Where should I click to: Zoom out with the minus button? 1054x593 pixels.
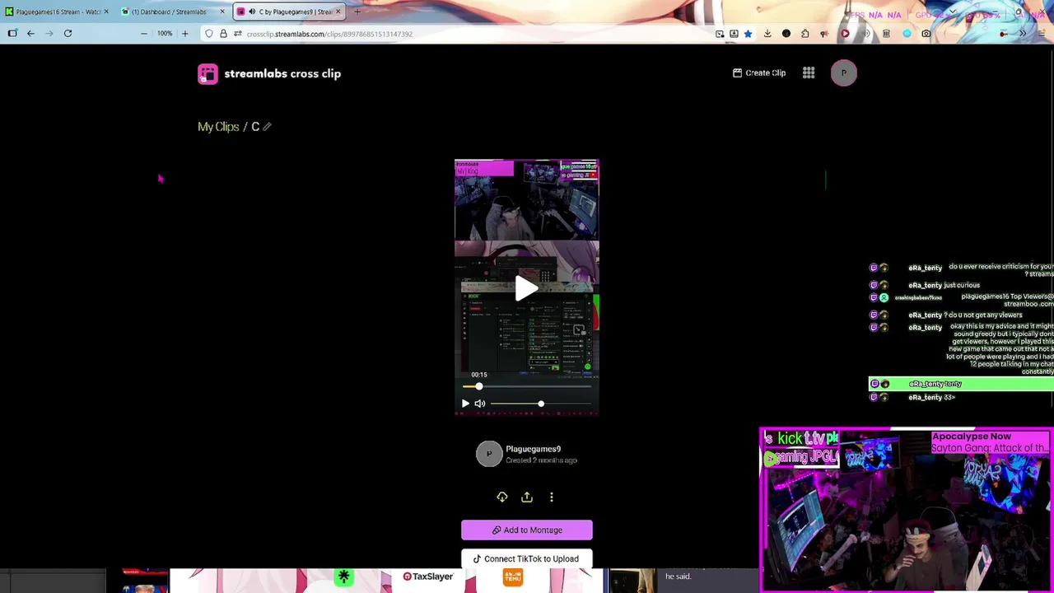[x=144, y=34]
